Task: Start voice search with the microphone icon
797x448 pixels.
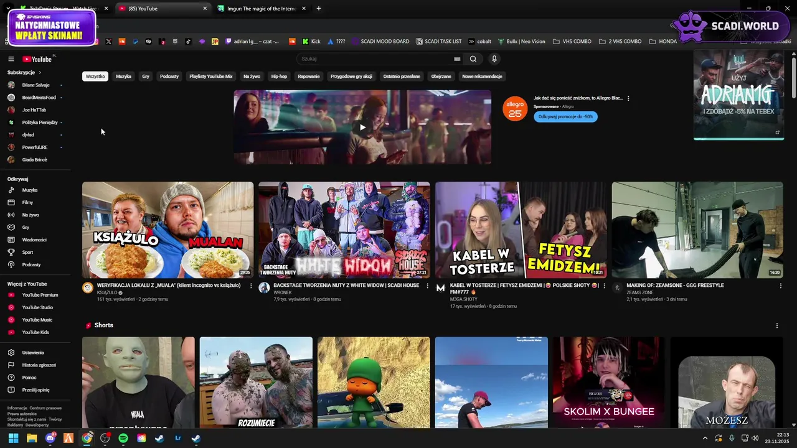Action: 494,59
